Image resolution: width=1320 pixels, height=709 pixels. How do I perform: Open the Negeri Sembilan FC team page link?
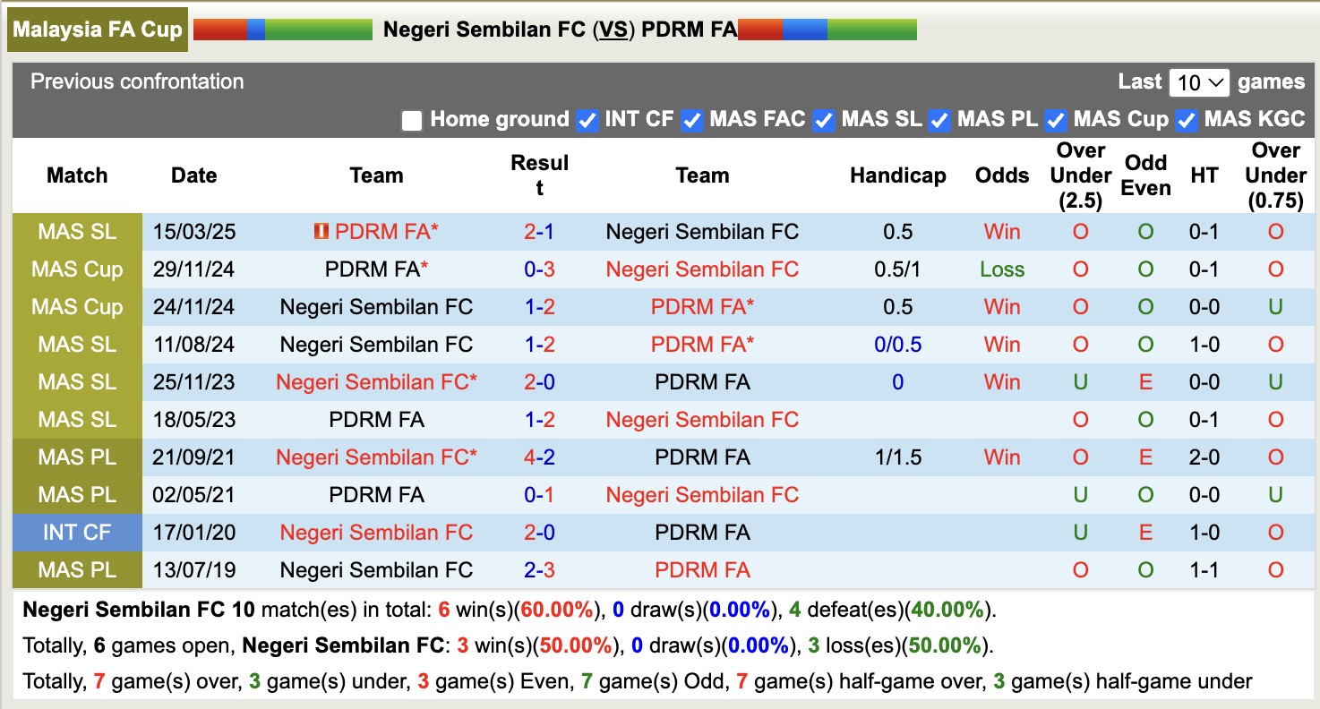pyautogui.click(x=701, y=231)
